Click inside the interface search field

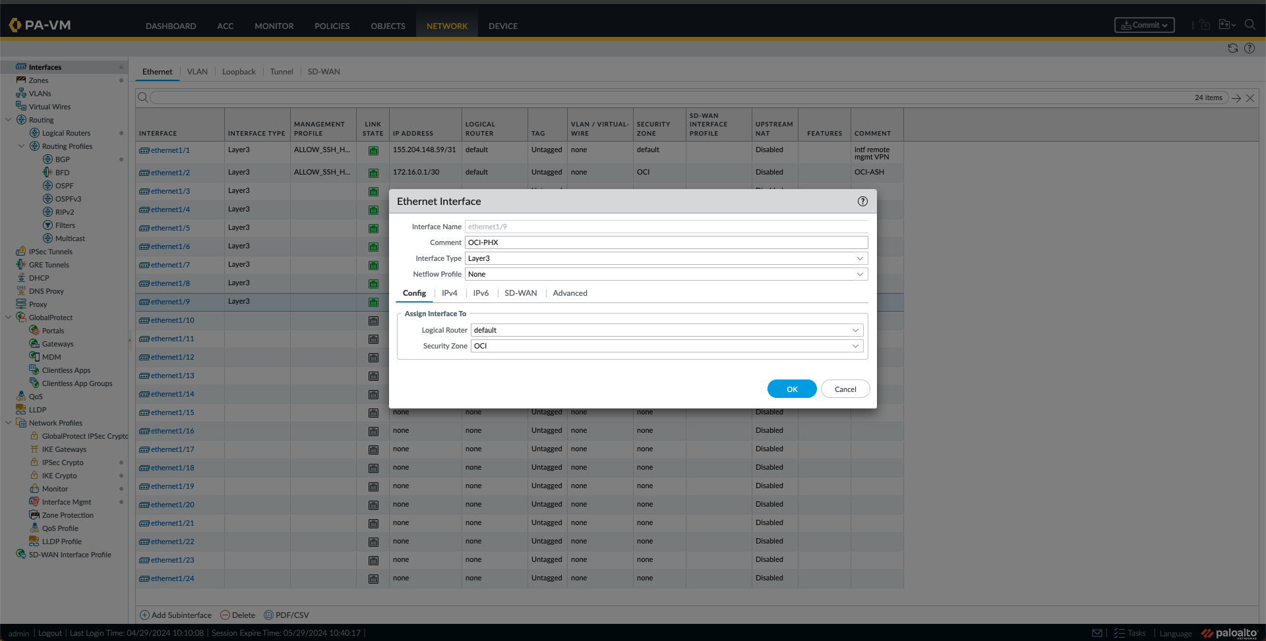pyautogui.click(x=462, y=97)
